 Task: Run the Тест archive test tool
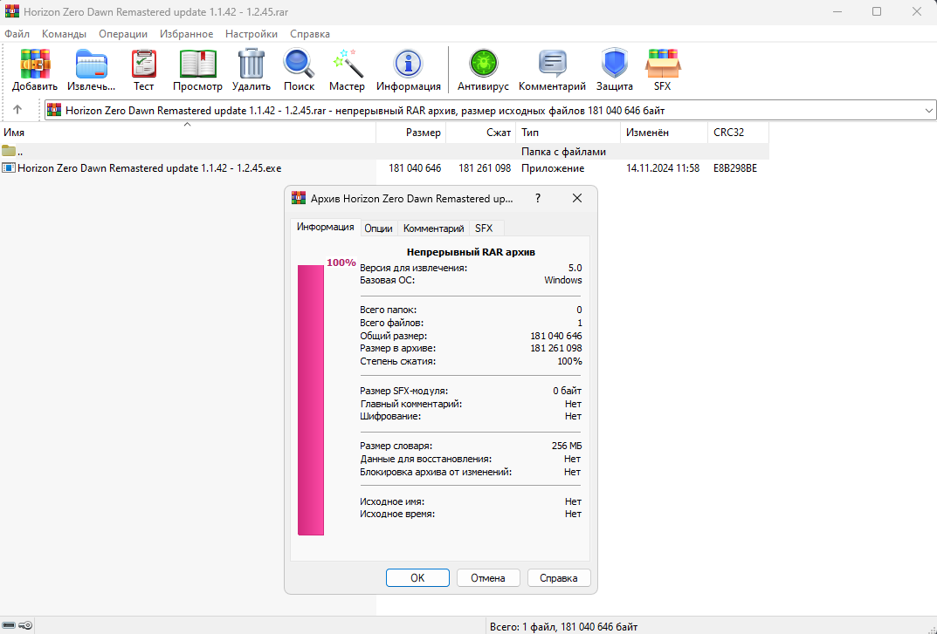pyautogui.click(x=143, y=70)
